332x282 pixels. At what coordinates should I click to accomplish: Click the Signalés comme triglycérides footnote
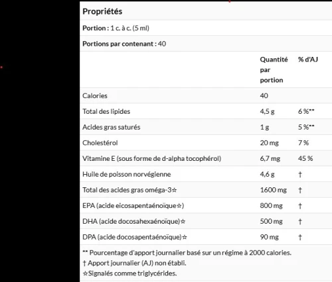tap(129, 273)
